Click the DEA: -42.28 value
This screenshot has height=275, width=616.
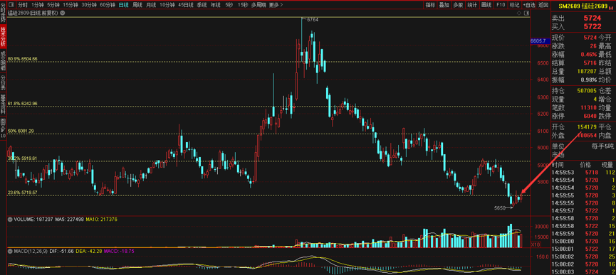[89, 251]
